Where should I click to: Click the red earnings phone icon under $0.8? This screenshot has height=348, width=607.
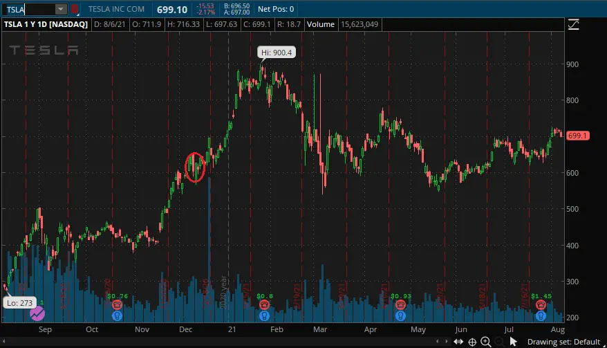click(x=264, y=305)
